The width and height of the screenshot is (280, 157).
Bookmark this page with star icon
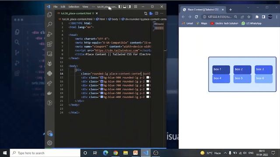(249, 17)
